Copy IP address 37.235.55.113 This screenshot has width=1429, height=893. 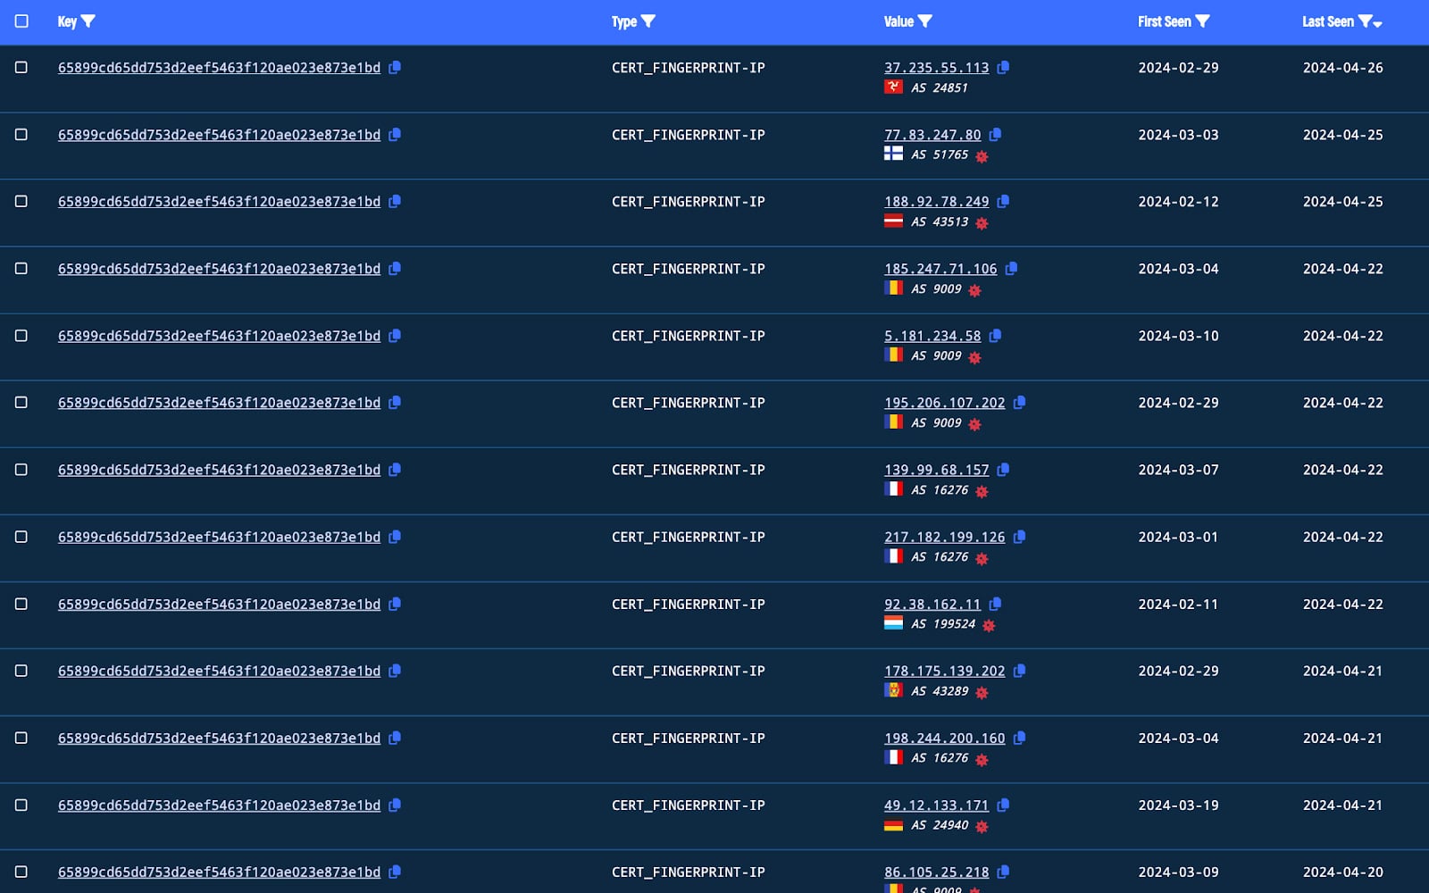point(1003,67)
